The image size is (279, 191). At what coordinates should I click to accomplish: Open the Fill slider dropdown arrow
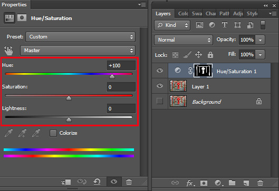click(260, 55)
